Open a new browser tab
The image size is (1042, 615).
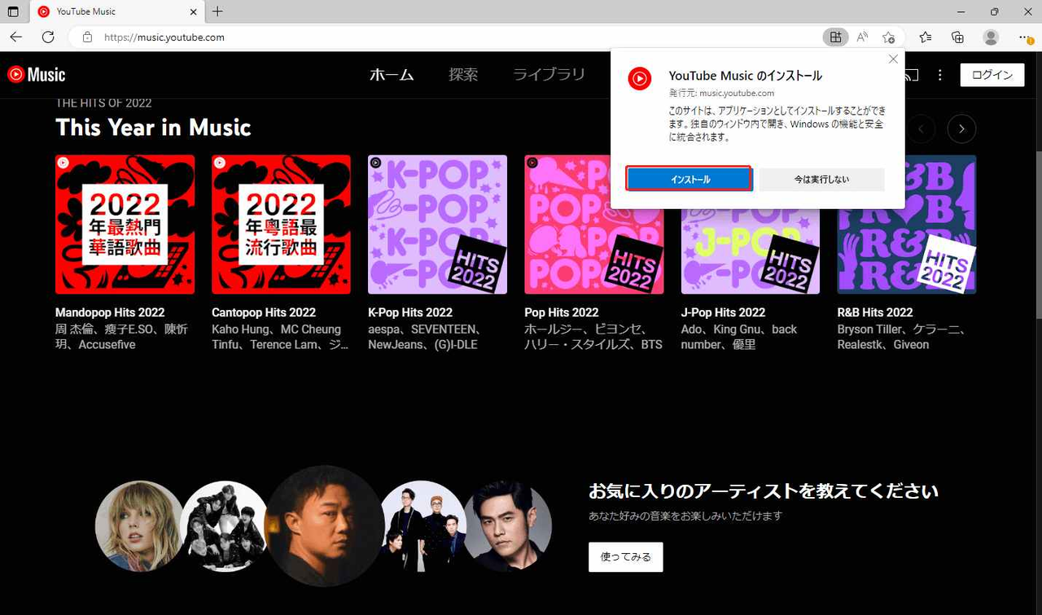(x=217, y=11)
